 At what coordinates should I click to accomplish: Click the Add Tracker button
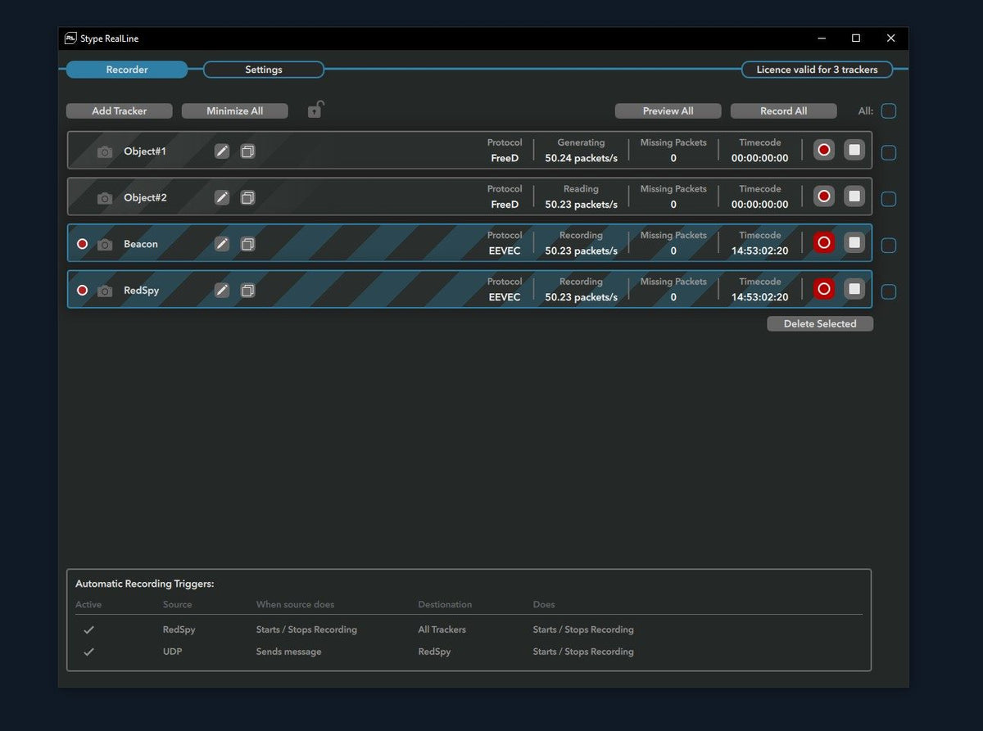[x=120, y=111]
